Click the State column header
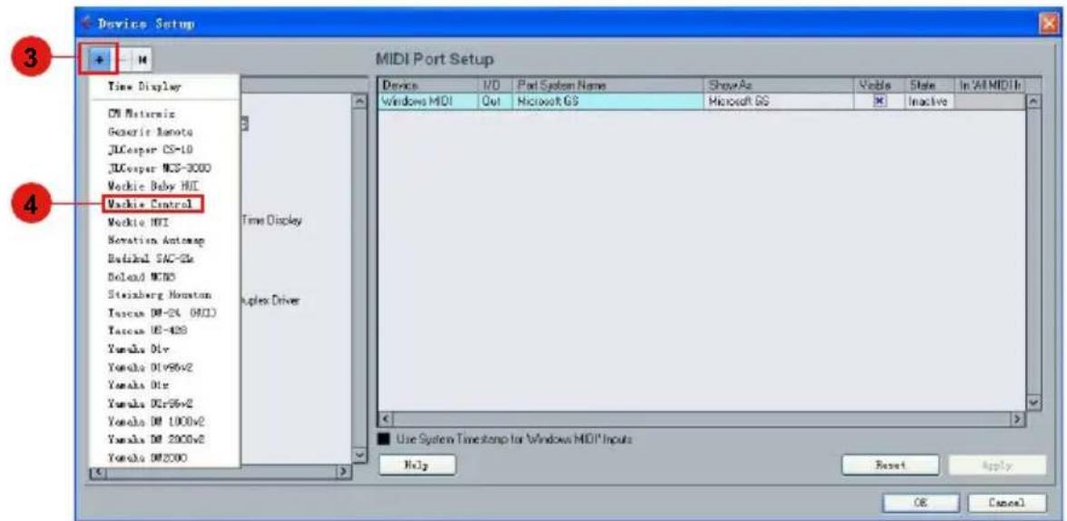Screen dimensions: 1067x521 coord(929,86)
